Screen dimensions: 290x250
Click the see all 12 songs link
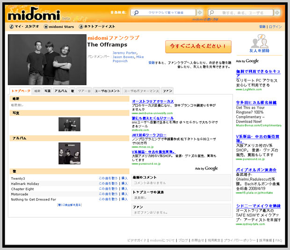[69, 205]
